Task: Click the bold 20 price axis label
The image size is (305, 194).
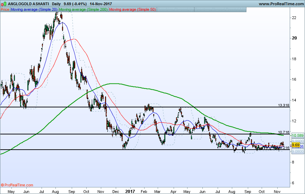Action: point(295,38)
